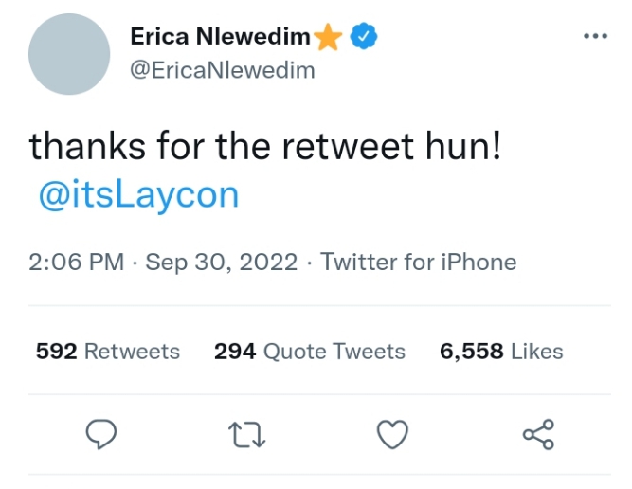
Task: Open the three-dot more options menu
Action: 594,37
